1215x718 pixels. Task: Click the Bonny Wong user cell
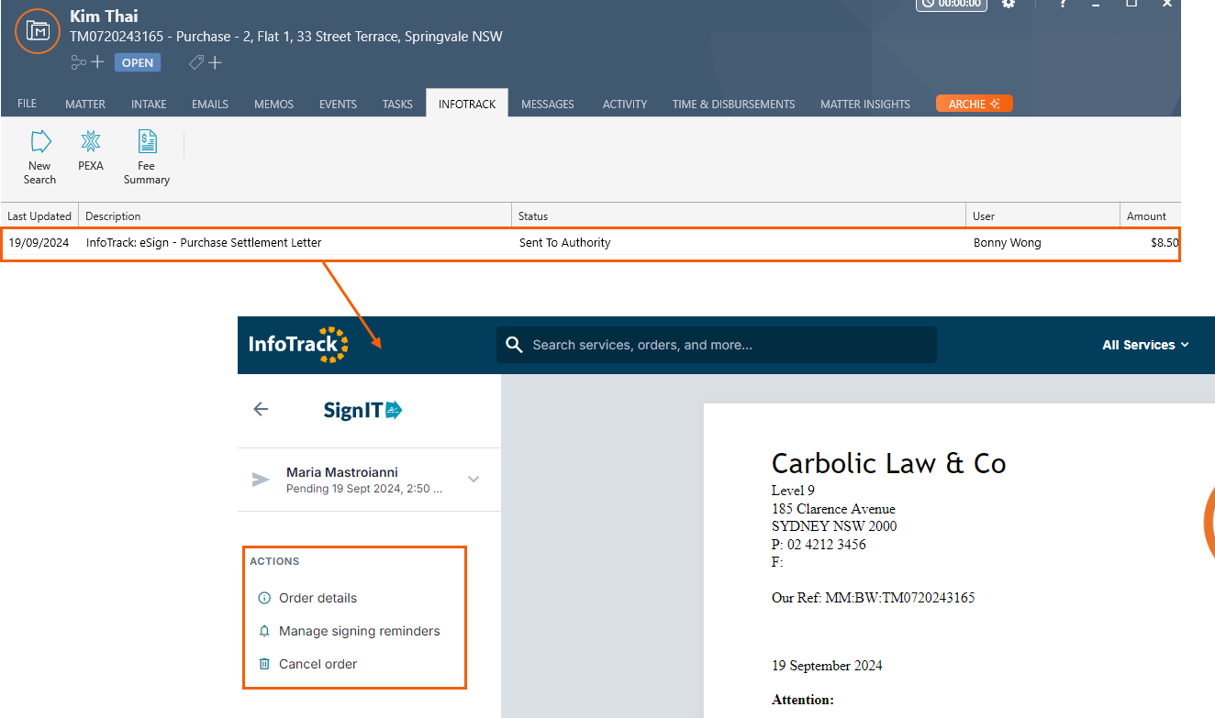(x=1007, y=243)
